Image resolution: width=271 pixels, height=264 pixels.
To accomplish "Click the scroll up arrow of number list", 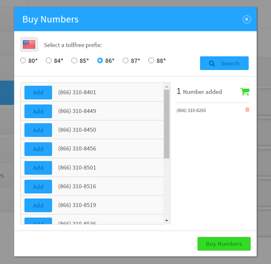I will [167, 87].
